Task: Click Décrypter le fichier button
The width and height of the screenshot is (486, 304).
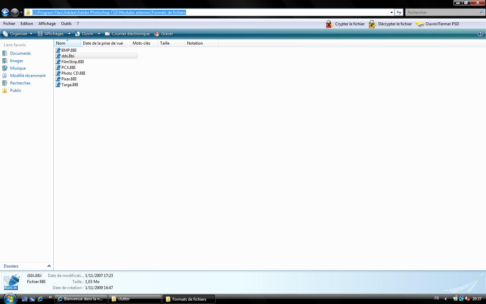Action: 390,24
